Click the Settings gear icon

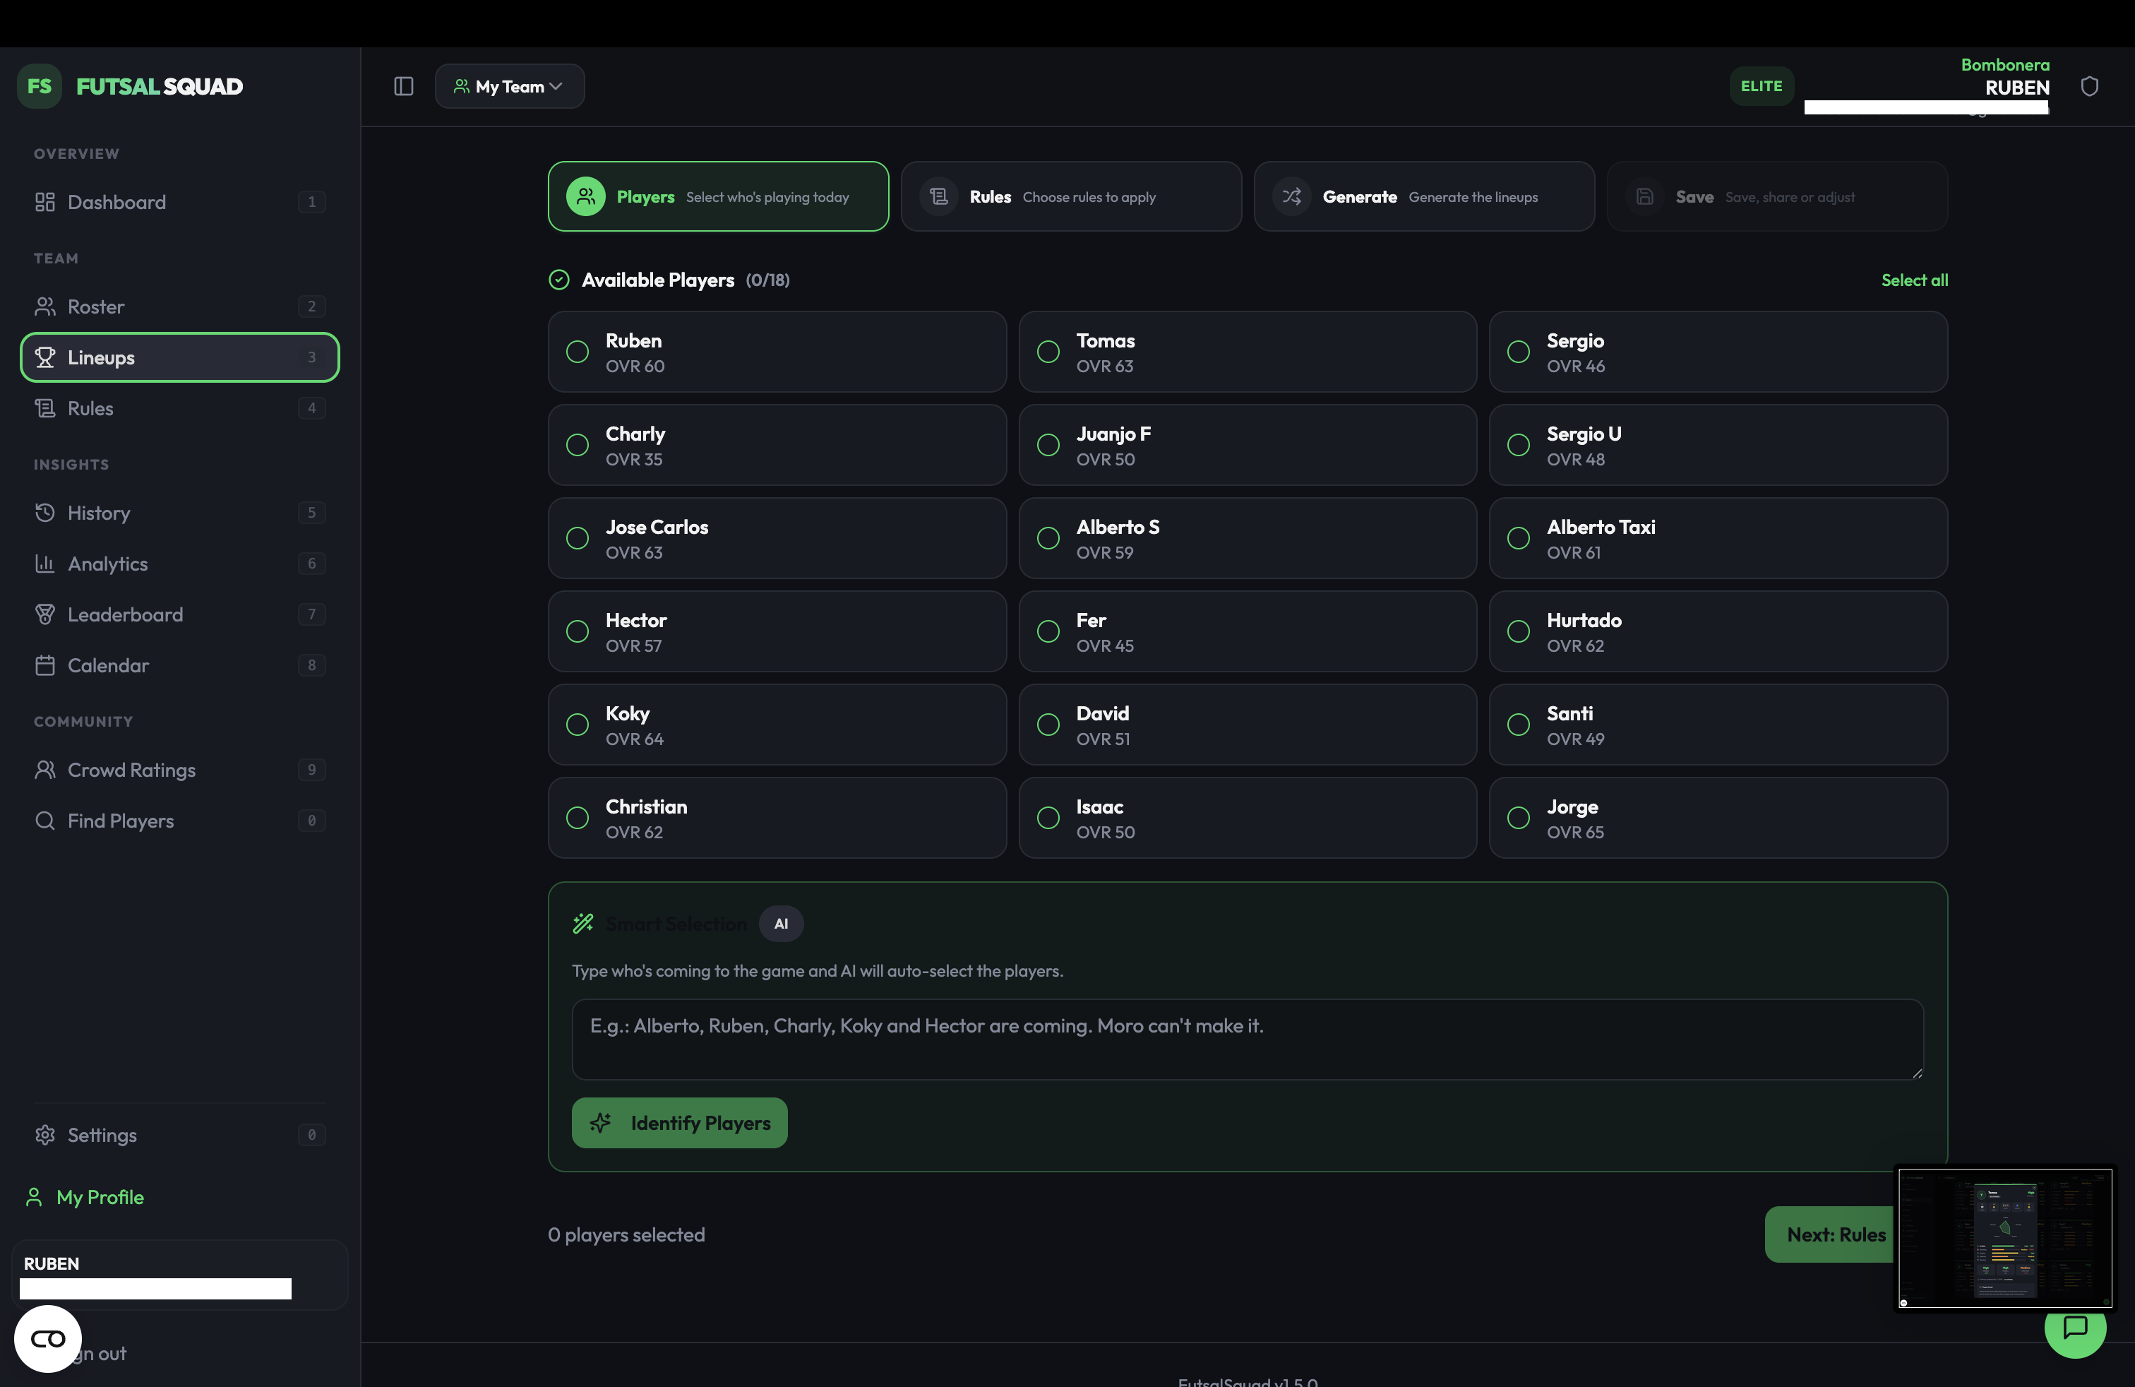coord(45,1135)
